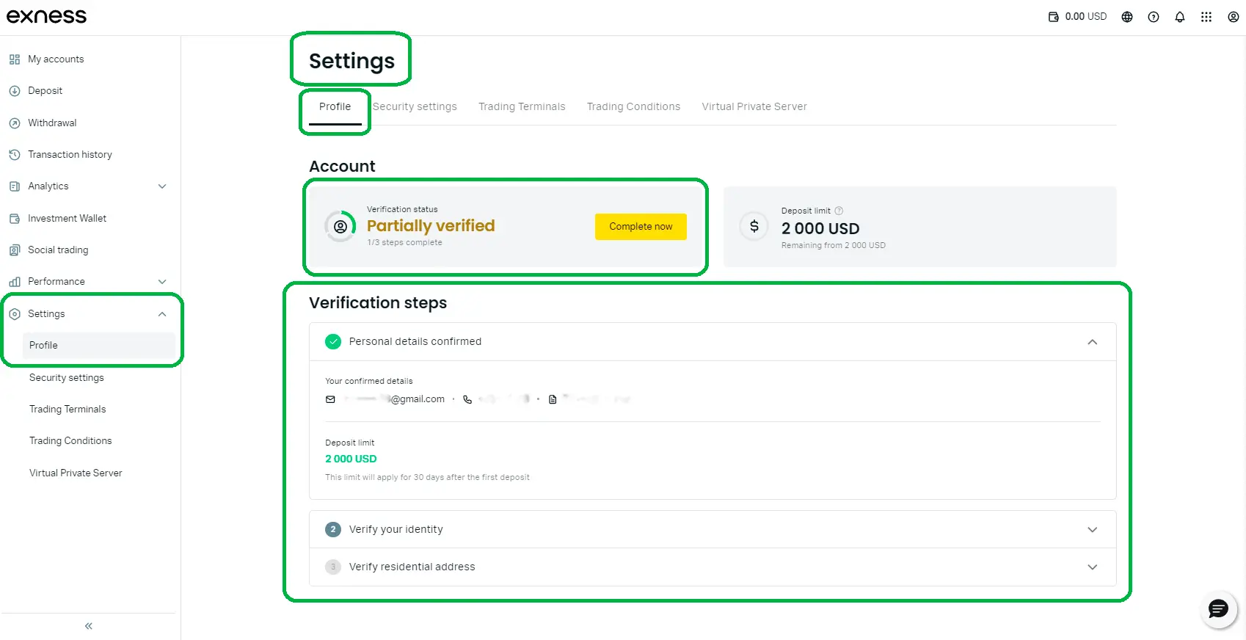Open Transaction history in the sidebar
Viewport: 1246px width, 640px height.
70,155
